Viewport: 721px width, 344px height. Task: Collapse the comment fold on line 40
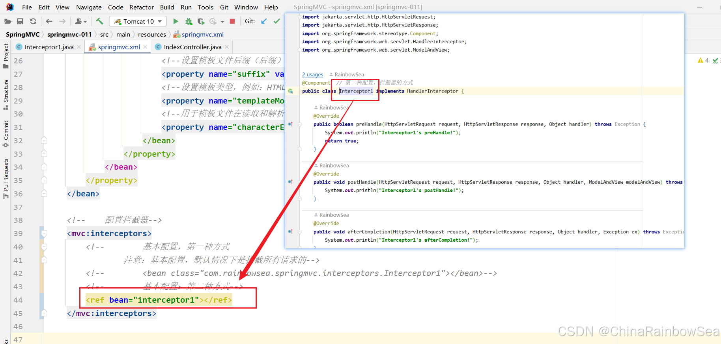click(x=44, y=247)
